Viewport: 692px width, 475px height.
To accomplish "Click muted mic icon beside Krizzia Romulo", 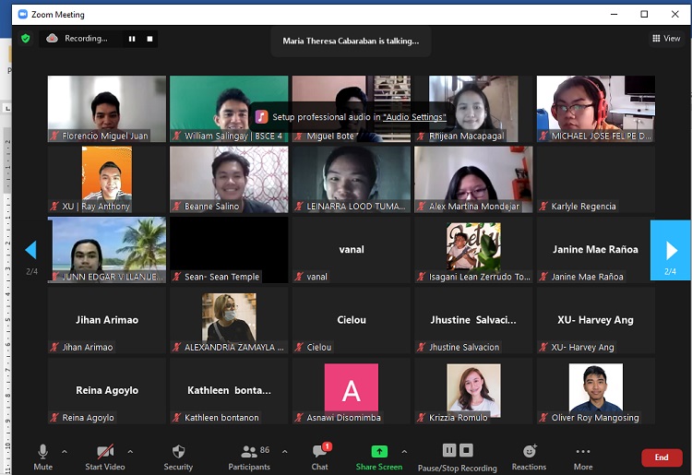I will (422, 418).
